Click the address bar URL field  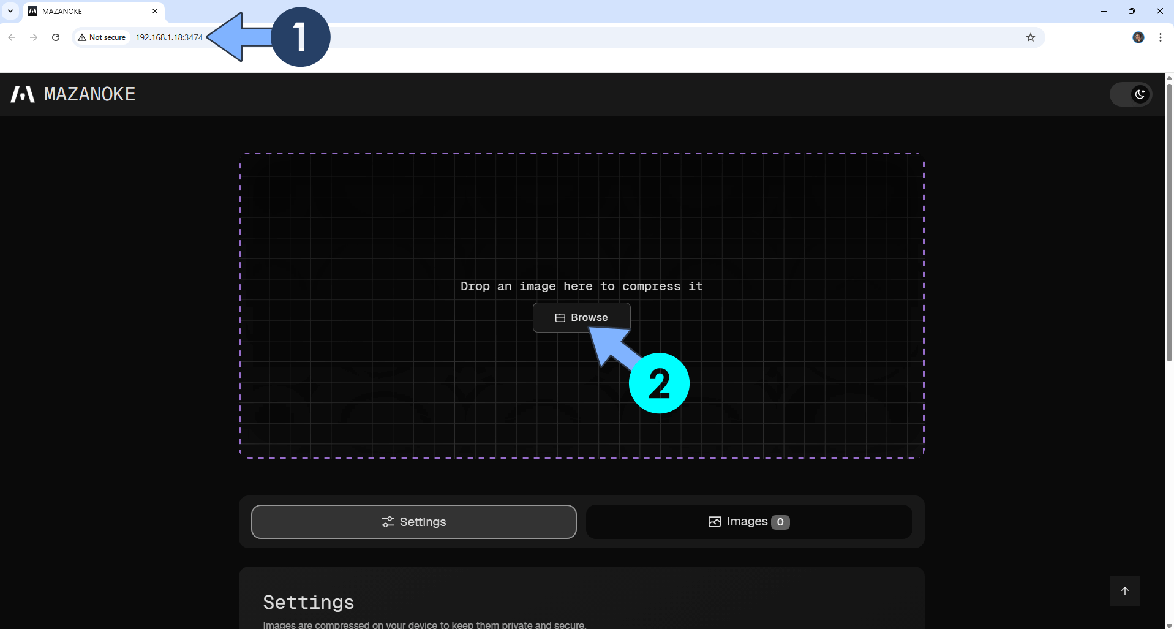pos(559,37)
